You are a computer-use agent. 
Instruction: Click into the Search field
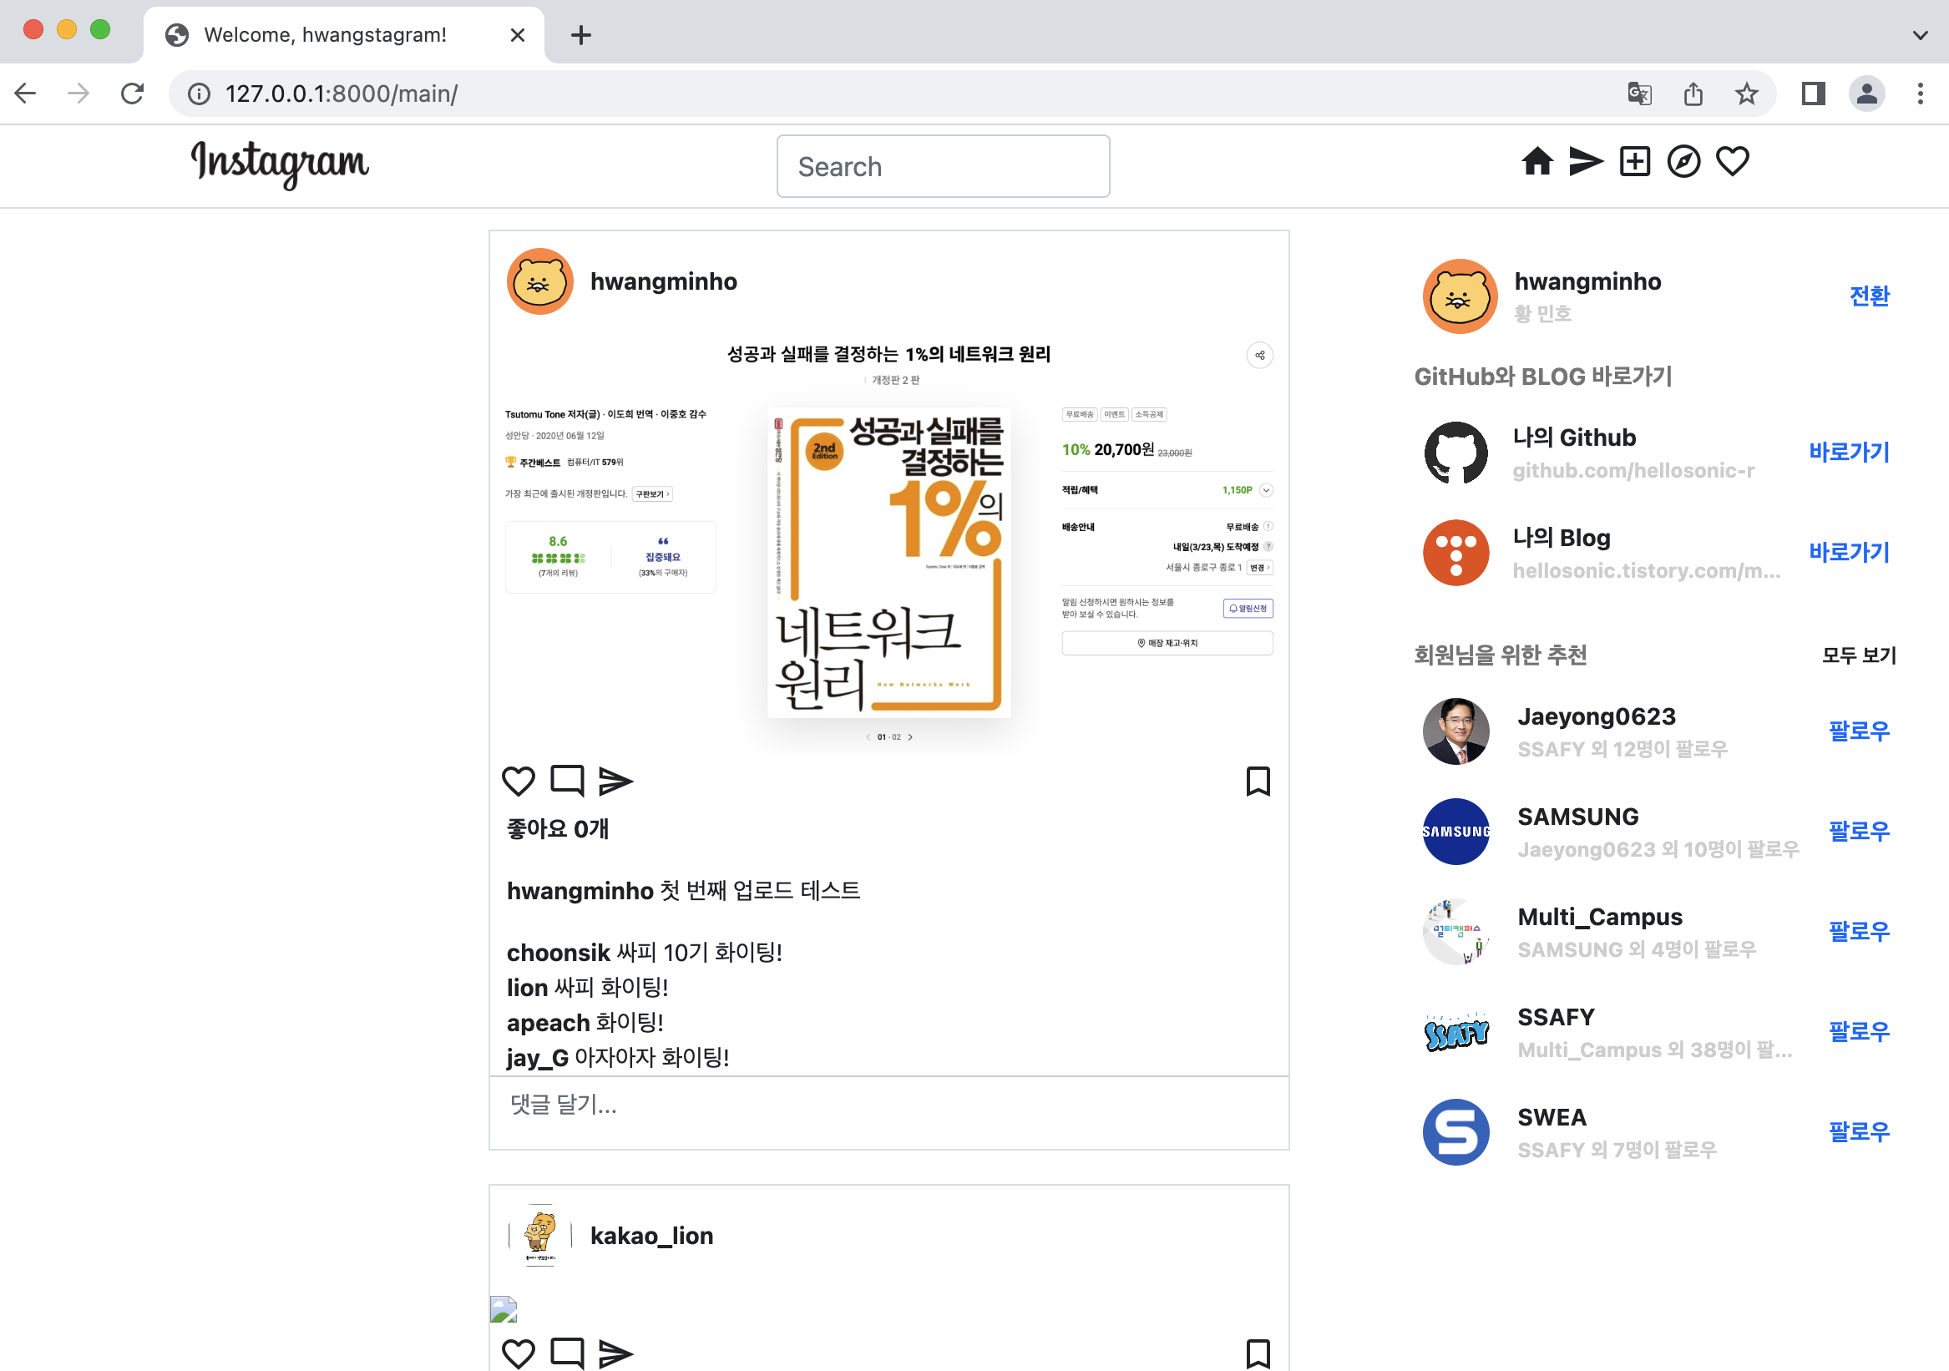click(x=942, y=166)
